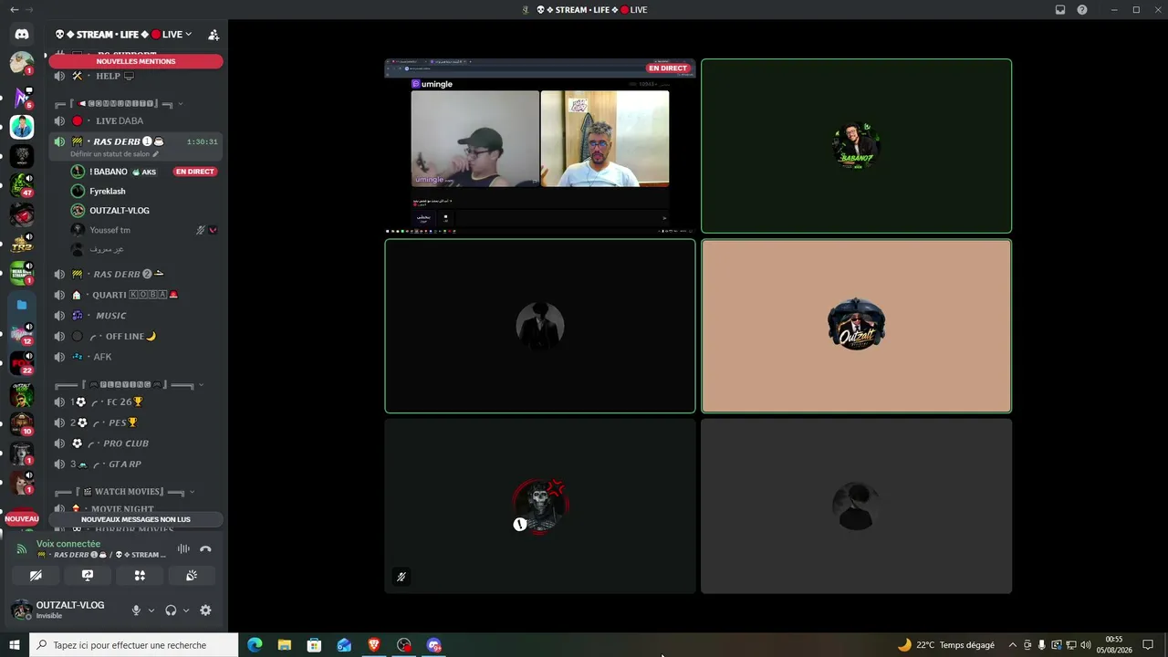This screenshot has width=1168, height=657.
Task: Click the red NOUVEAU server pill
Action: pos(22,519)
